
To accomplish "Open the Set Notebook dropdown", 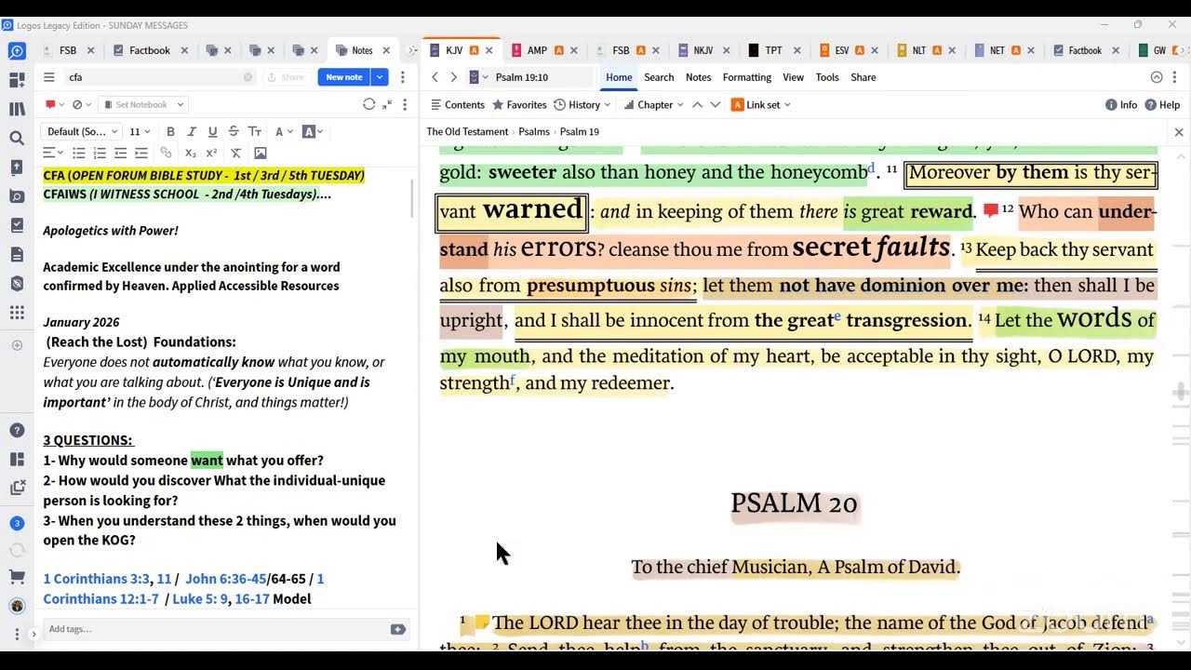I will 143,104.
